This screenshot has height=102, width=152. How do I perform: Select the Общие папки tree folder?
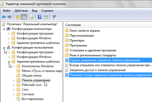pyautogui.click(x=32, y=76)
